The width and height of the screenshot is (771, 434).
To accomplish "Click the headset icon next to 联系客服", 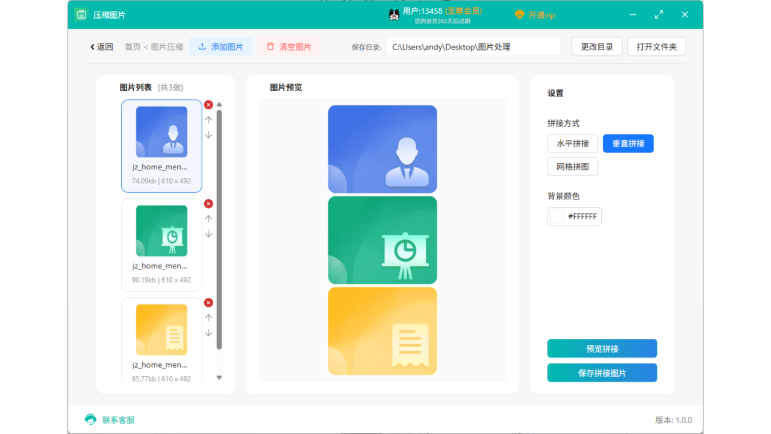I will (90, 420).
